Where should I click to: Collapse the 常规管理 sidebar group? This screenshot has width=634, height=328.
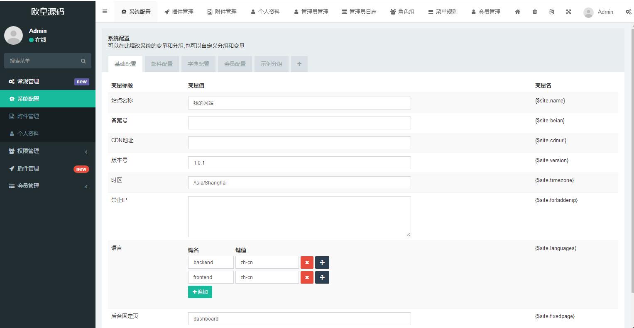[x=47, y=82]
